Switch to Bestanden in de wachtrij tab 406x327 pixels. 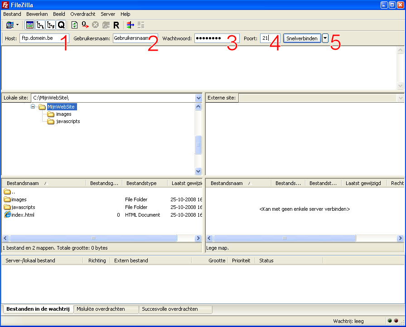pyautogui.click(x=38, y=309)
